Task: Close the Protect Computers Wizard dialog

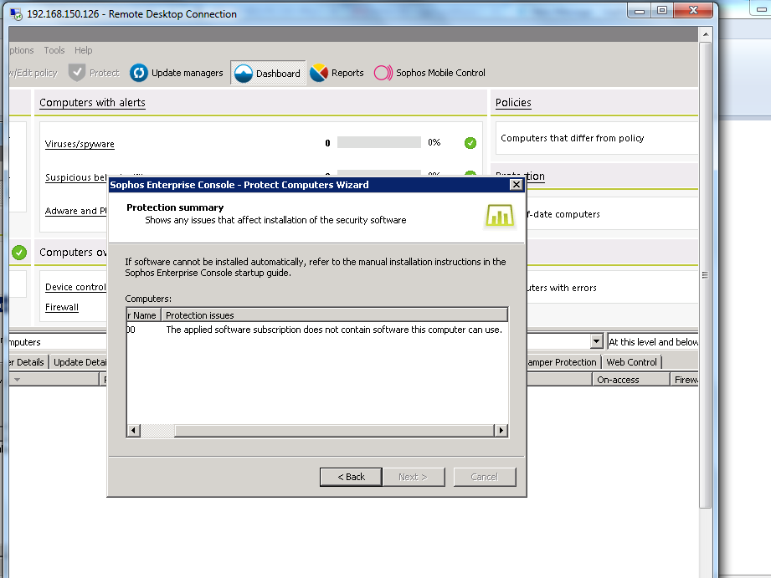Action: 516,185
